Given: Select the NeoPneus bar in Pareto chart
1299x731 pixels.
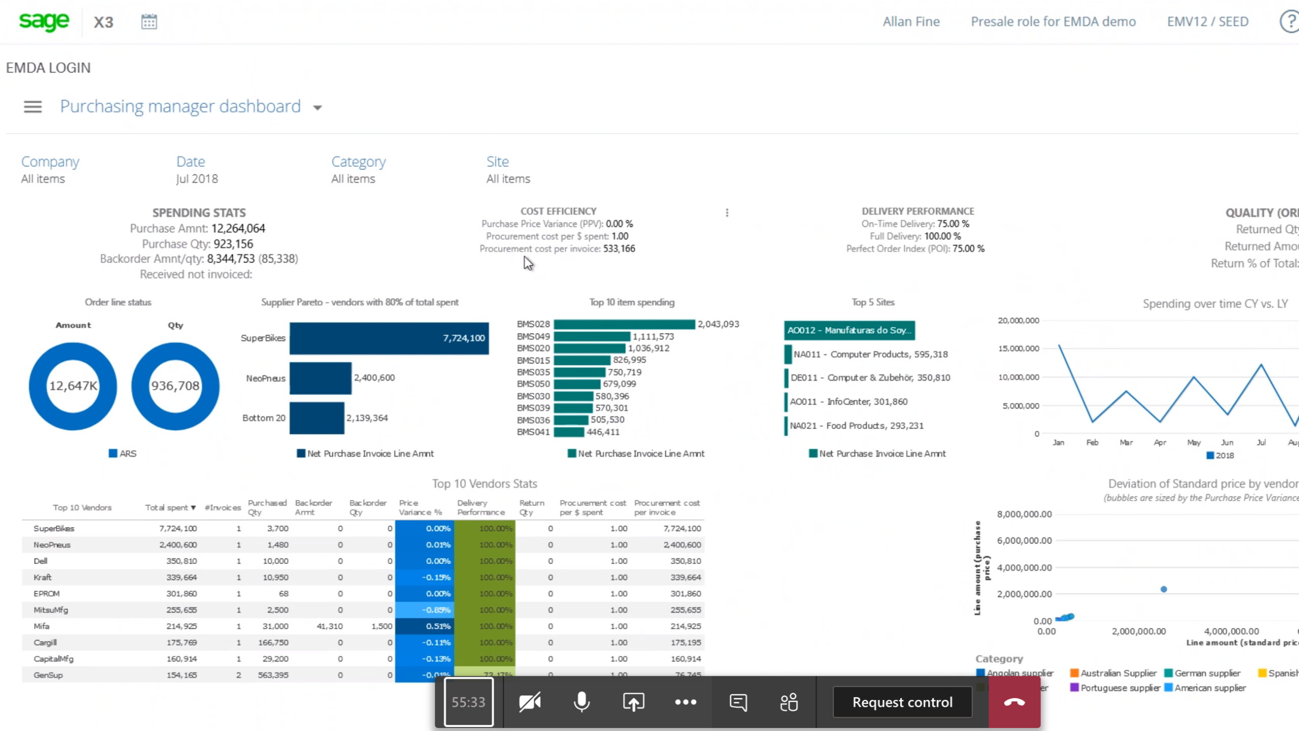Looking at the screenshot, I should tap(320, 378).
